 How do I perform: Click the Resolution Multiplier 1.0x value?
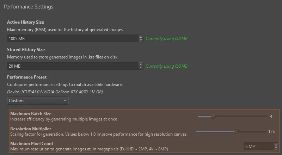coord(271,132)
